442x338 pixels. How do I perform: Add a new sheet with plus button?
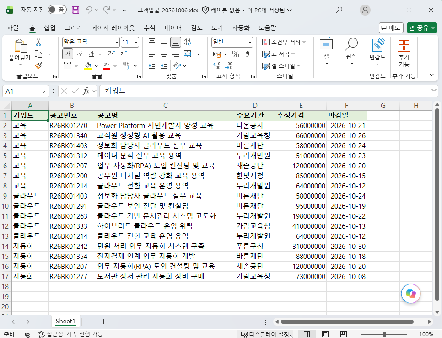point(103,322)
